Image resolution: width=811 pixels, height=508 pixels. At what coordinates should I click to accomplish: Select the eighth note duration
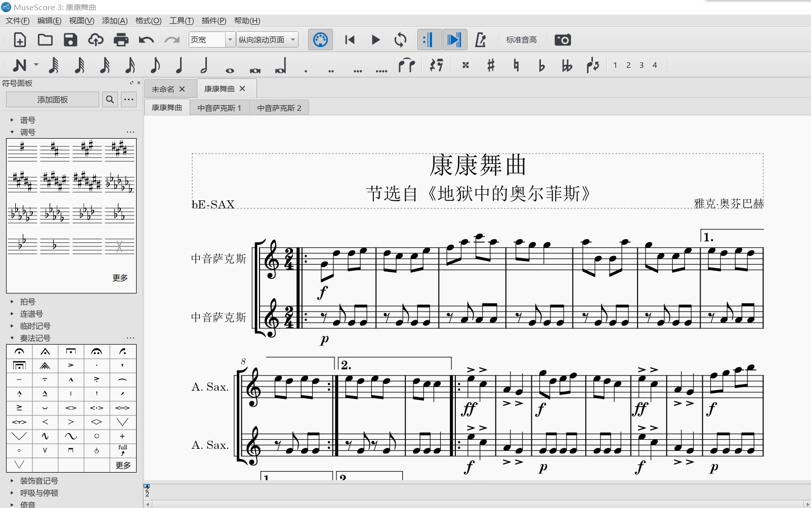[155, 65]
